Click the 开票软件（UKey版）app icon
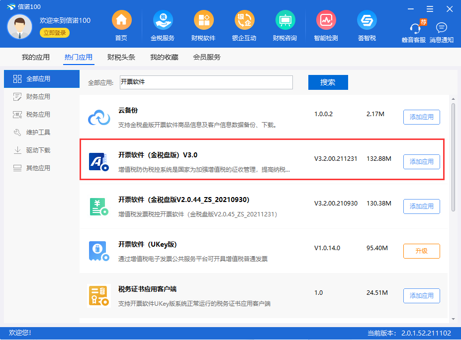461x340 pixels. (x=99, y=251)
